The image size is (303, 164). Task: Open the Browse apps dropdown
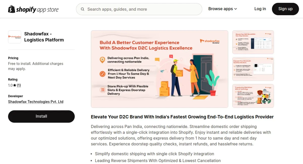220,9
